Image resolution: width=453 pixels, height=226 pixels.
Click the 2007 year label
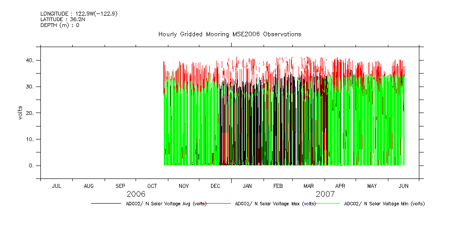[x=325, y=194]
